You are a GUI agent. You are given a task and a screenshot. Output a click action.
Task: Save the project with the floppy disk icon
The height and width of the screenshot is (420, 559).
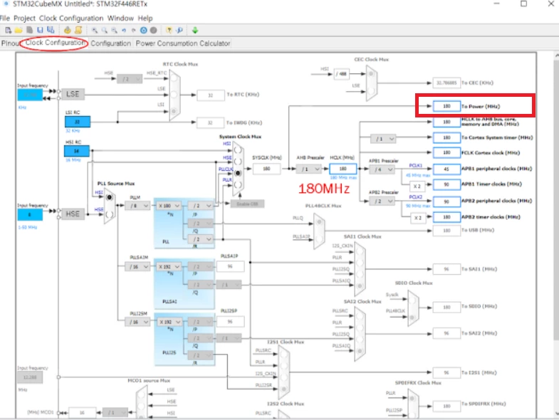pyautogui.click(x=40, y=31)
